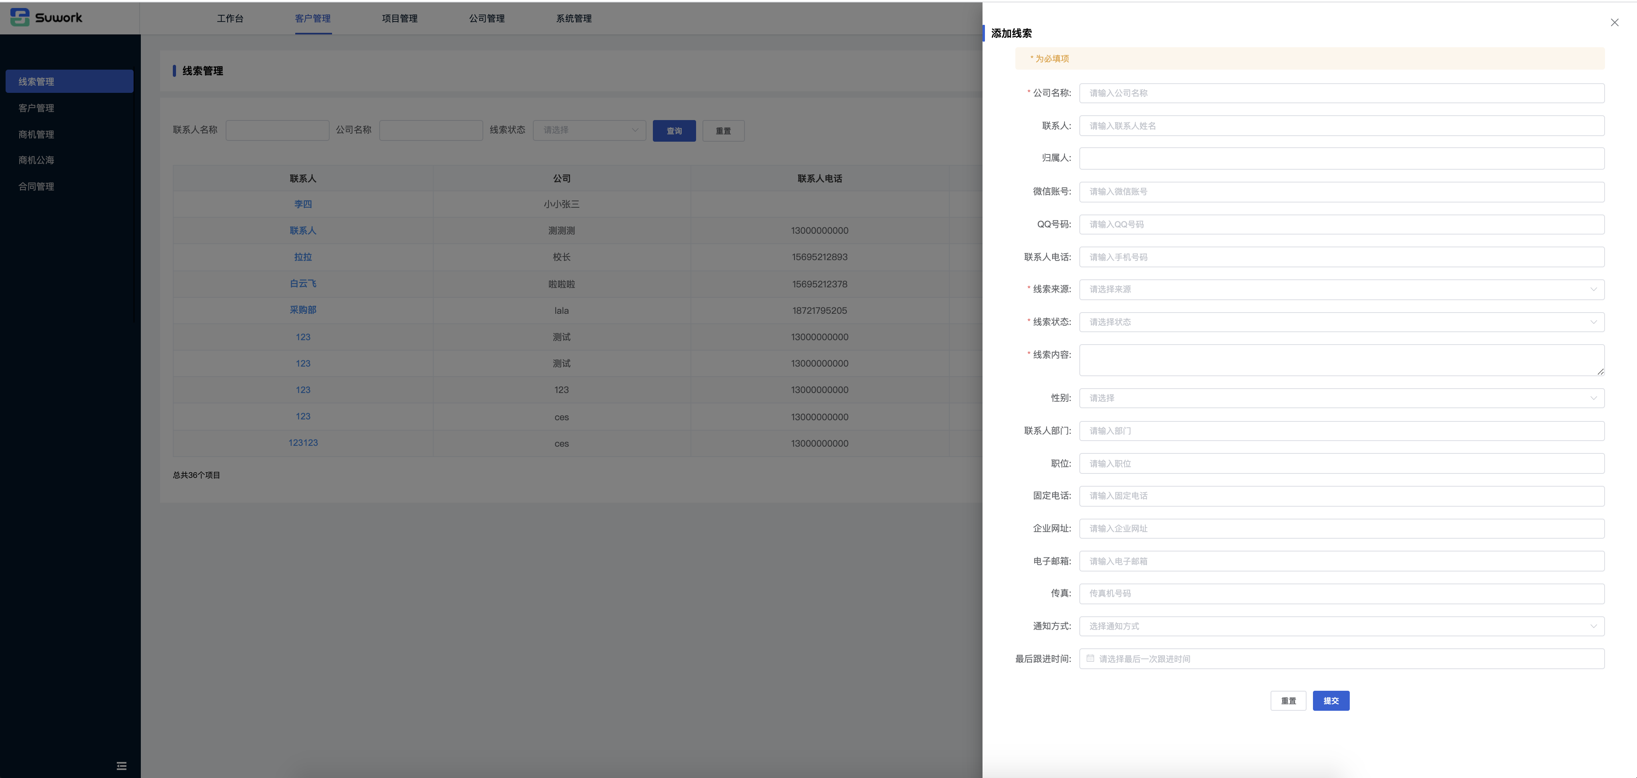Select 线索管理 in the sidebar
Screen dimensions: 1637x778
tap(69, 81)
